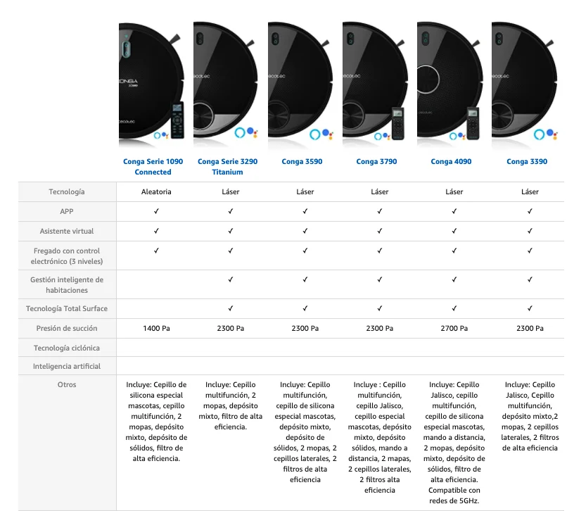Screen dimensions: 574x511
Task: Click the Conga 3590 robot image
Action: coord(301,86)
